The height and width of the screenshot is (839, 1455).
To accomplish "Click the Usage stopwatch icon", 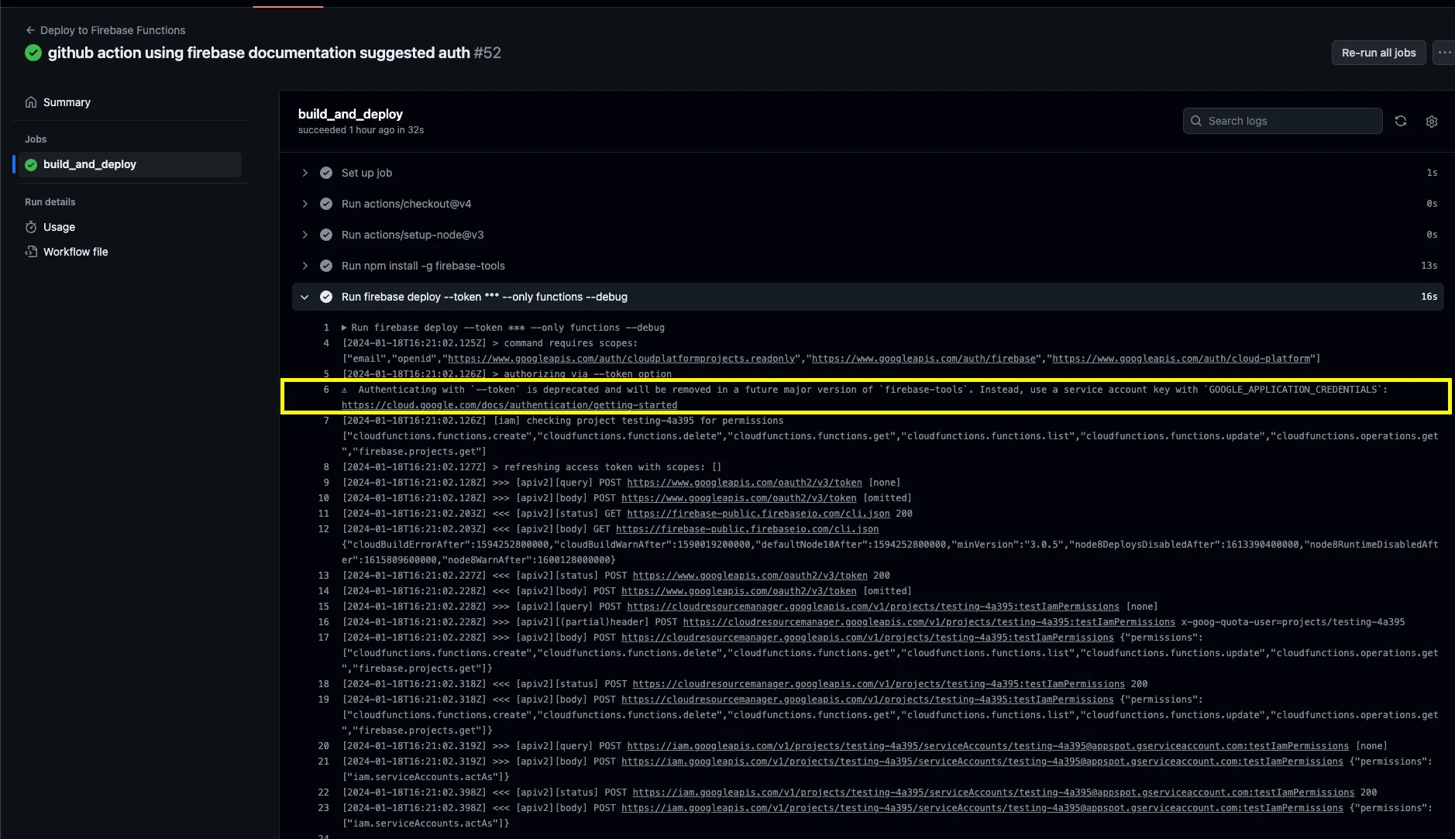I will pos(31,227).
